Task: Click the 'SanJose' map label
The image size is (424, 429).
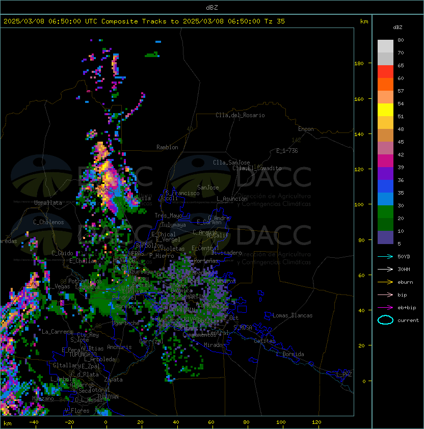Action: [x=208, y=187]
